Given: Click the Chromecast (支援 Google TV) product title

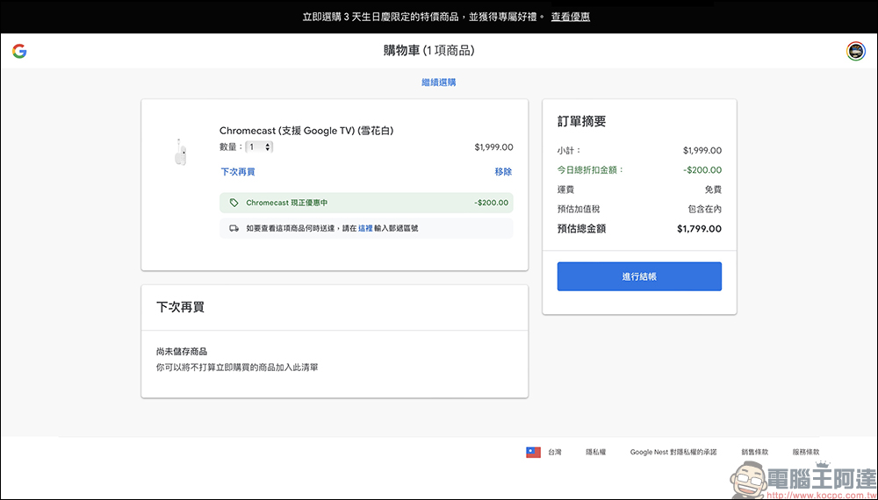Looking at the screenshot, I should pos(306,131).
